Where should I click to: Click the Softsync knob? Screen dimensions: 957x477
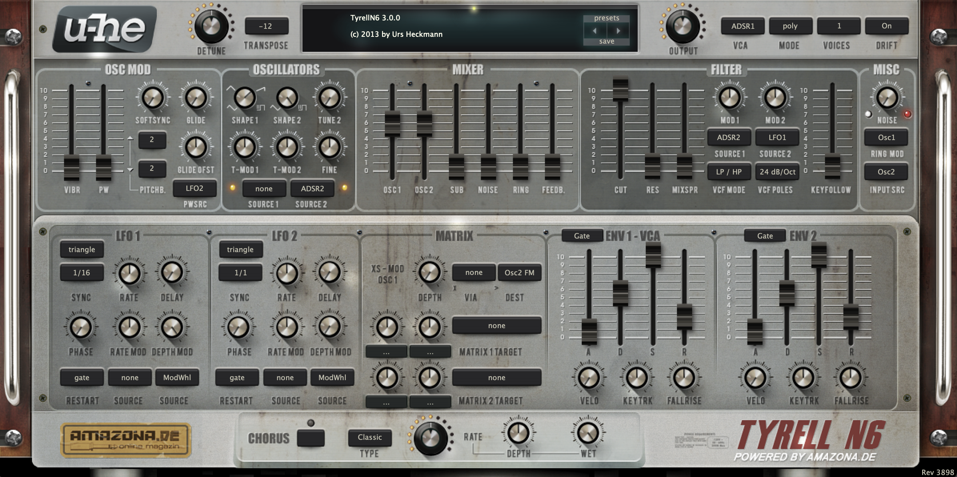153,98
